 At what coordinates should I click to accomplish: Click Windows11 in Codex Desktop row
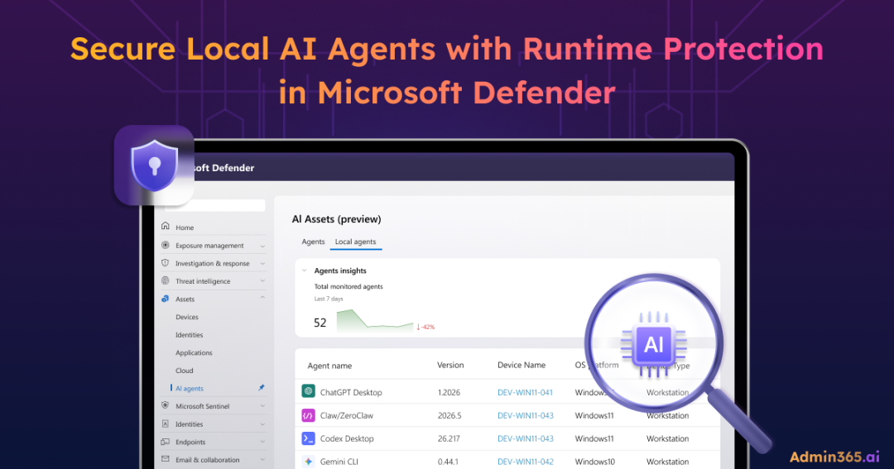pos(594,438)
